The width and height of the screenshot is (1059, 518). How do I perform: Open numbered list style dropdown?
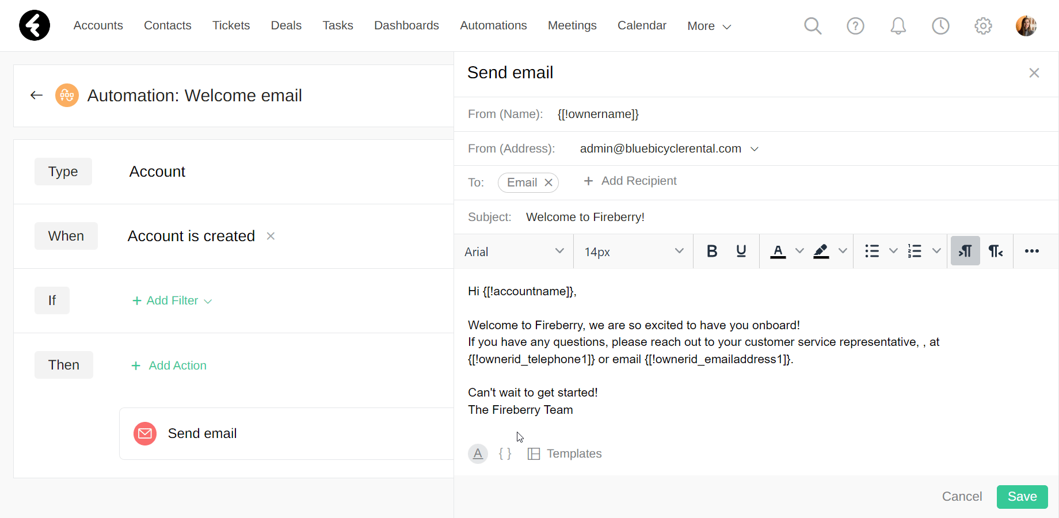936,251
